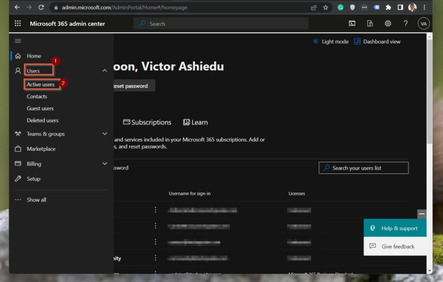Open the app launcher waffle icon
The height and width of the screenshot is (282, 443).
[17, 23]
